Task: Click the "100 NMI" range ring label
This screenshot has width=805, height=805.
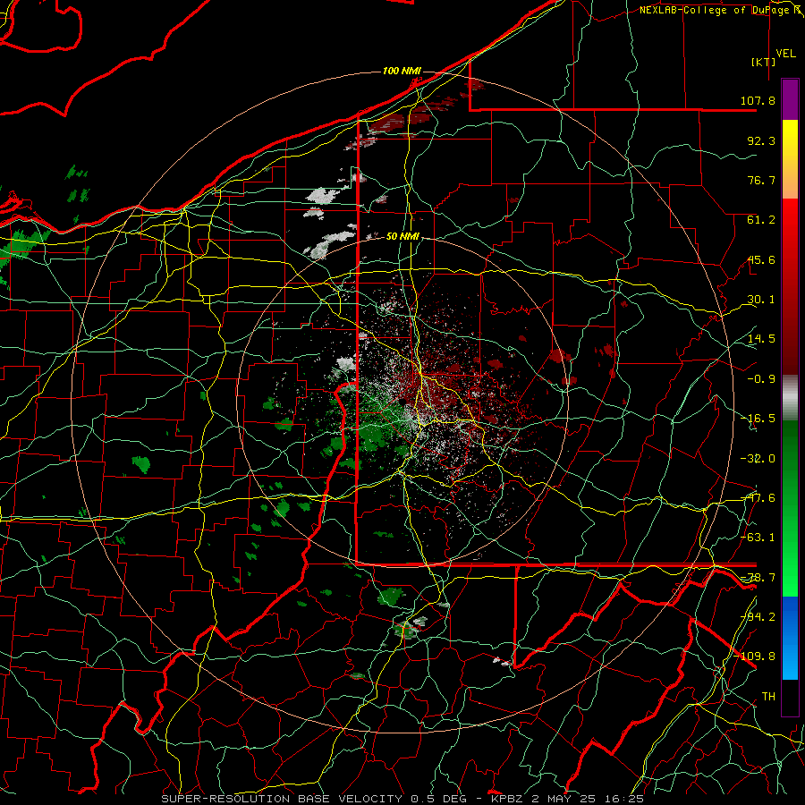Action: pos(402,71)
